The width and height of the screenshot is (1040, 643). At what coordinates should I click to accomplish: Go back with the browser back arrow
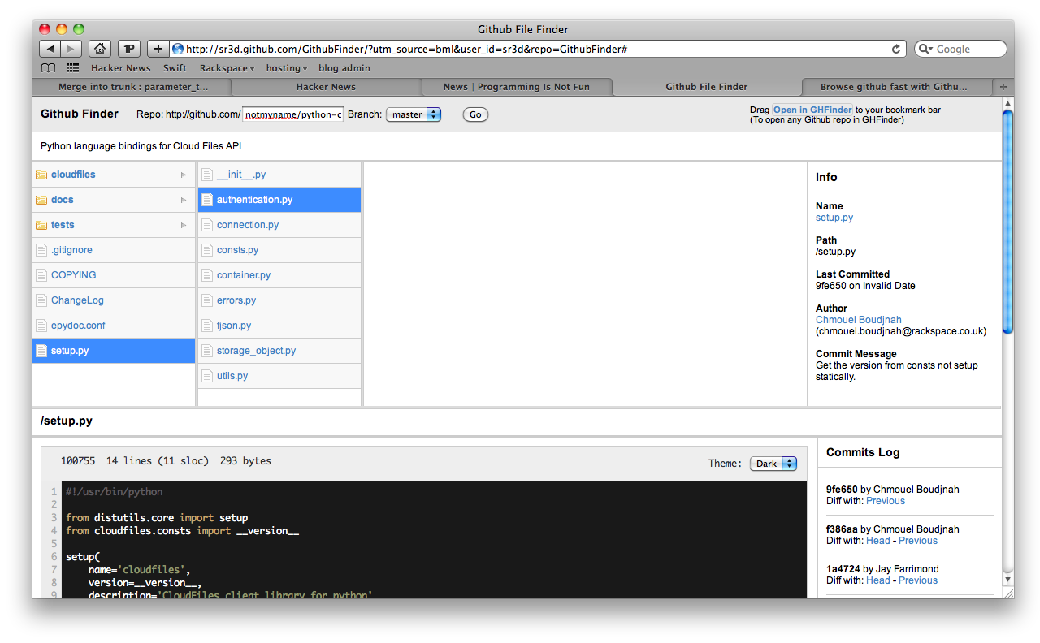[50, 49]
